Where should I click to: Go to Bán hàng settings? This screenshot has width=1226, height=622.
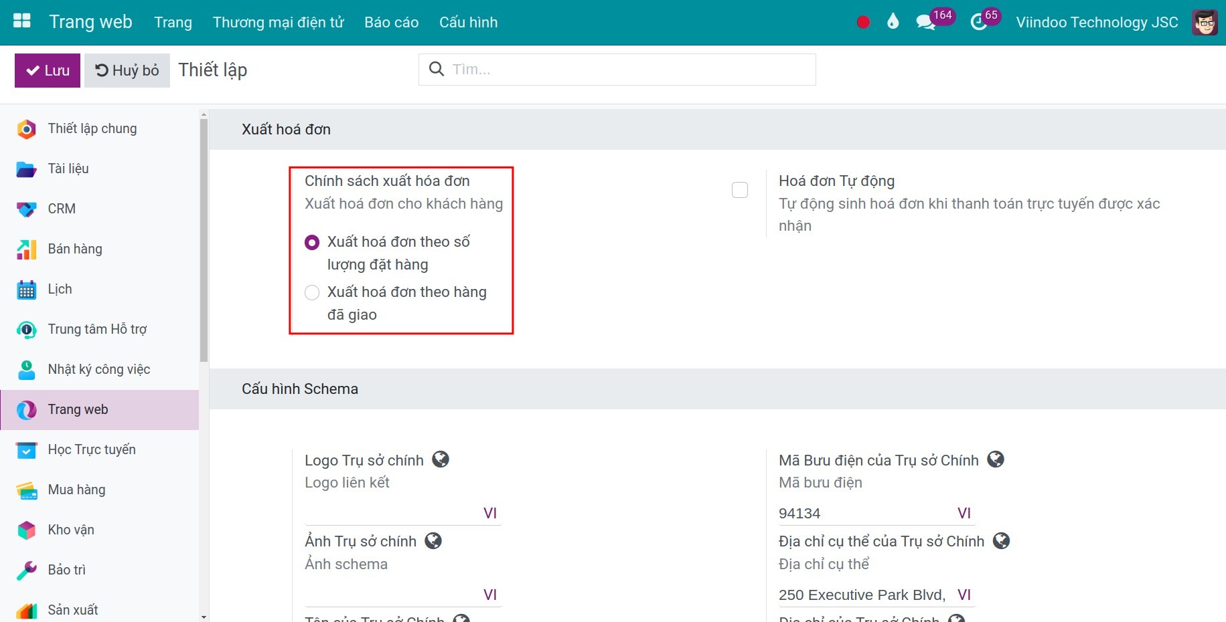point(100,249)
